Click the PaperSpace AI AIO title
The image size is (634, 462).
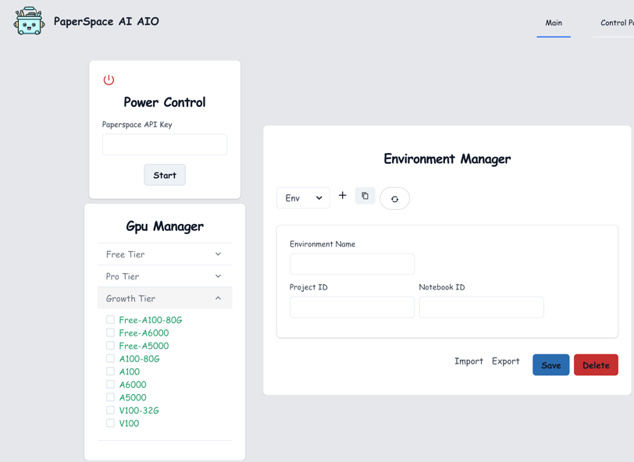(106, 21)
